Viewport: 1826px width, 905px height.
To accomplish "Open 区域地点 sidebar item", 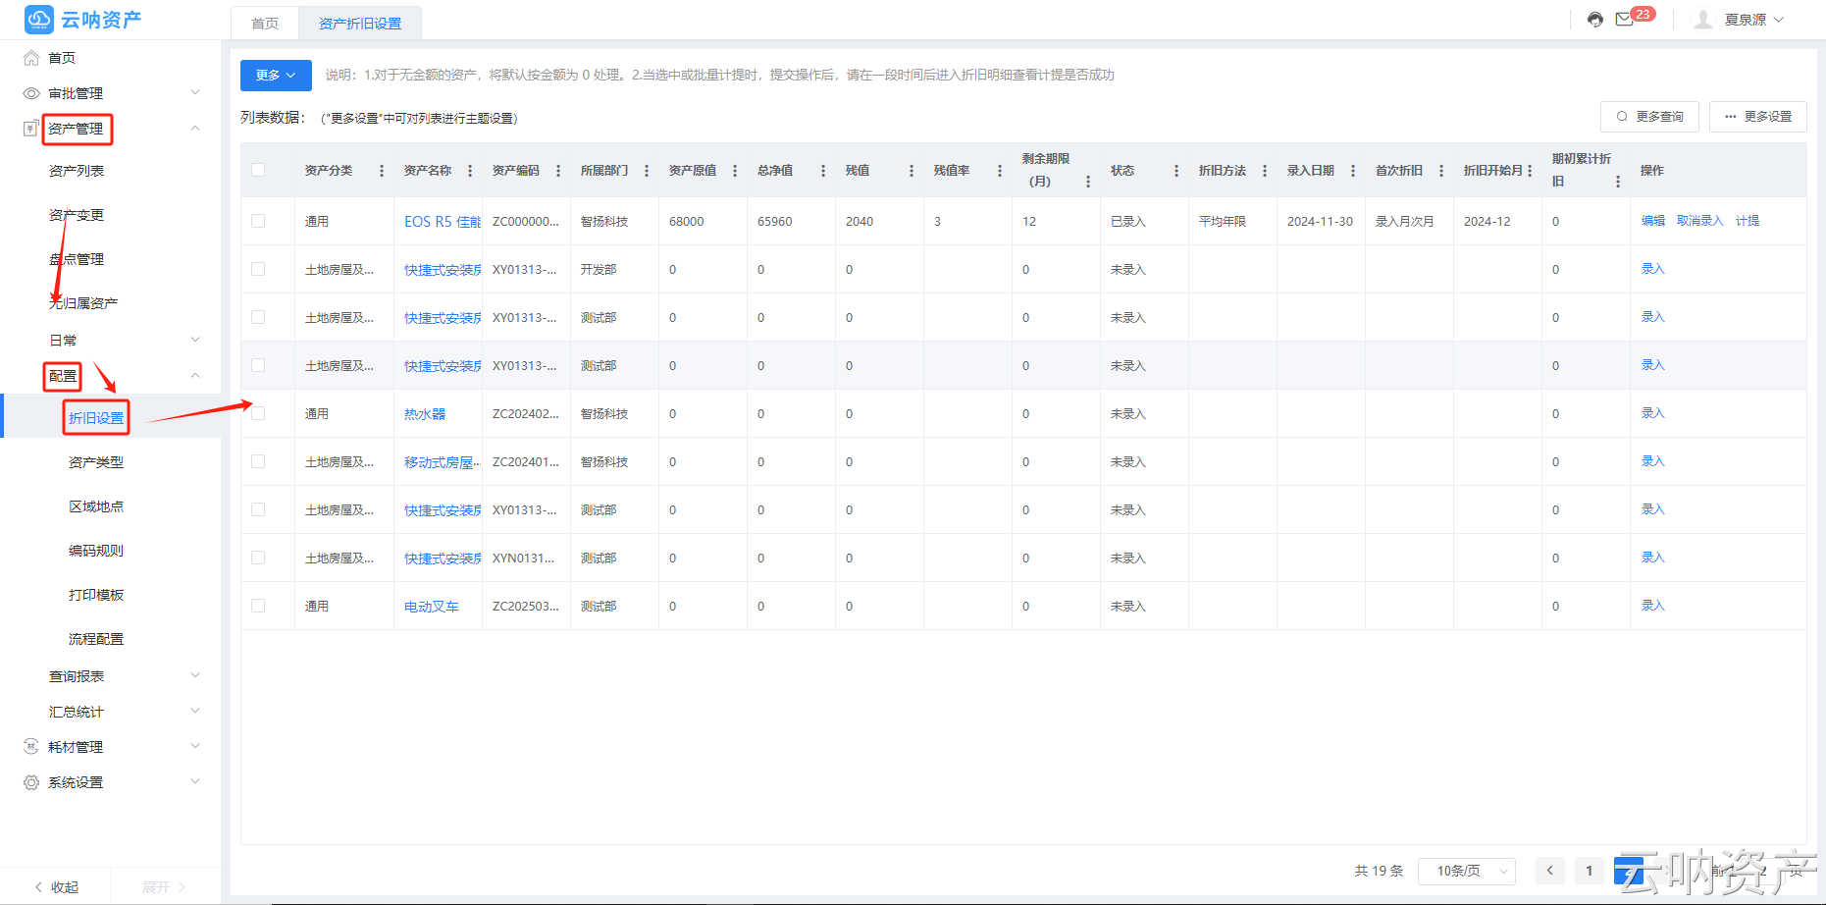I will point(96,506).
